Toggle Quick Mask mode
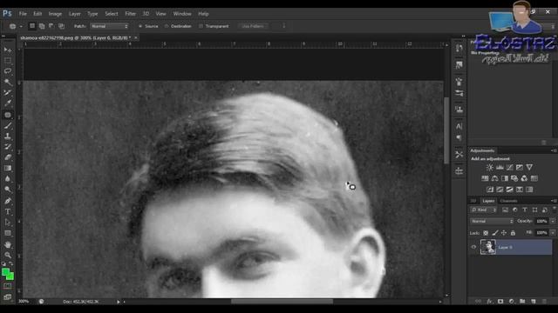The width and height of the screenshot is (558, 313). (x=8, y=286)
